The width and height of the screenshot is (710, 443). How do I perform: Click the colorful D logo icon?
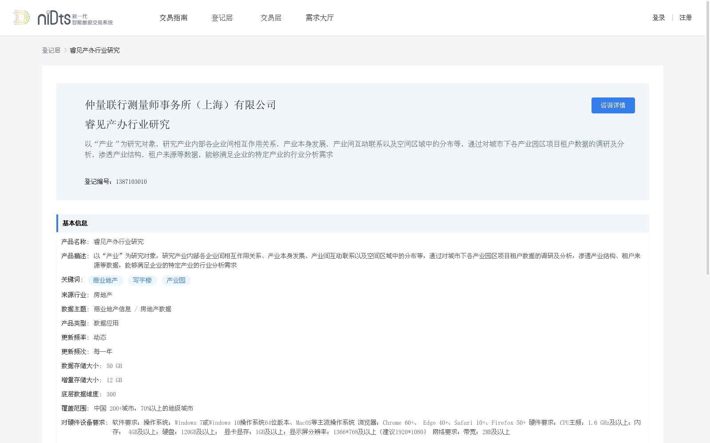click(x=21, y=18)
